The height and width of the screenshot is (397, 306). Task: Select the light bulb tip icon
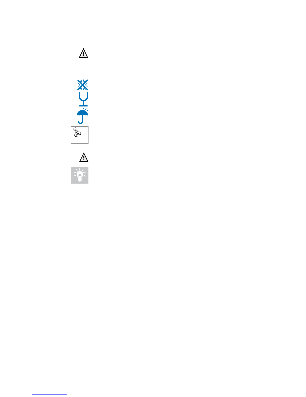click(x=79, y=175)
